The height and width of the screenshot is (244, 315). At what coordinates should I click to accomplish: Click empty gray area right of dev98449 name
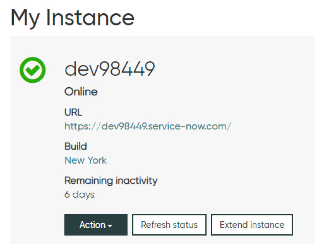pyautogui.click(x=231, y=69)
